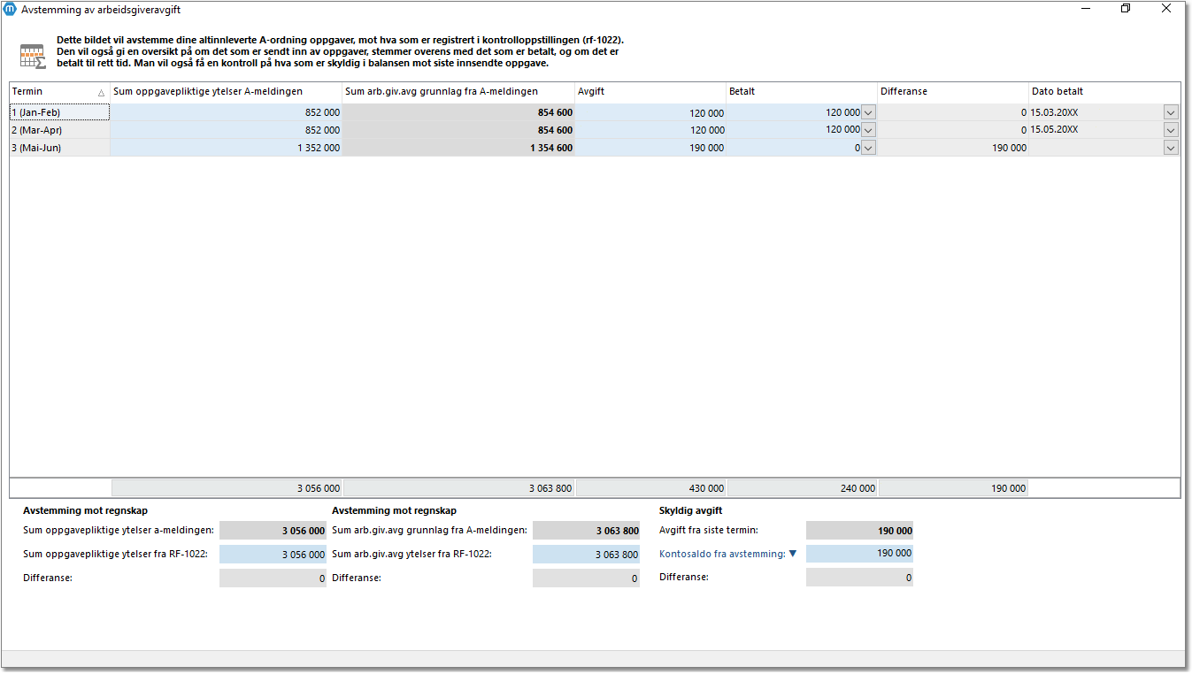Edit Sum oppgavepliktige ytelser fra RF-1022 field
The image size is (1192, 674).
coord(273,555)
